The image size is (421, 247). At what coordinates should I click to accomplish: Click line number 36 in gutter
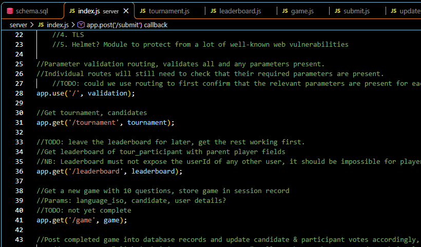pos(19,172)
